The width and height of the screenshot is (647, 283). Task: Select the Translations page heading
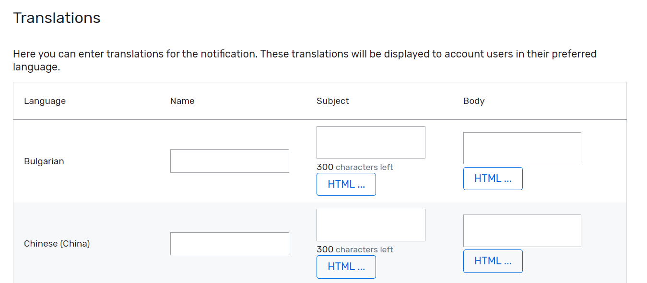(57, 18)
